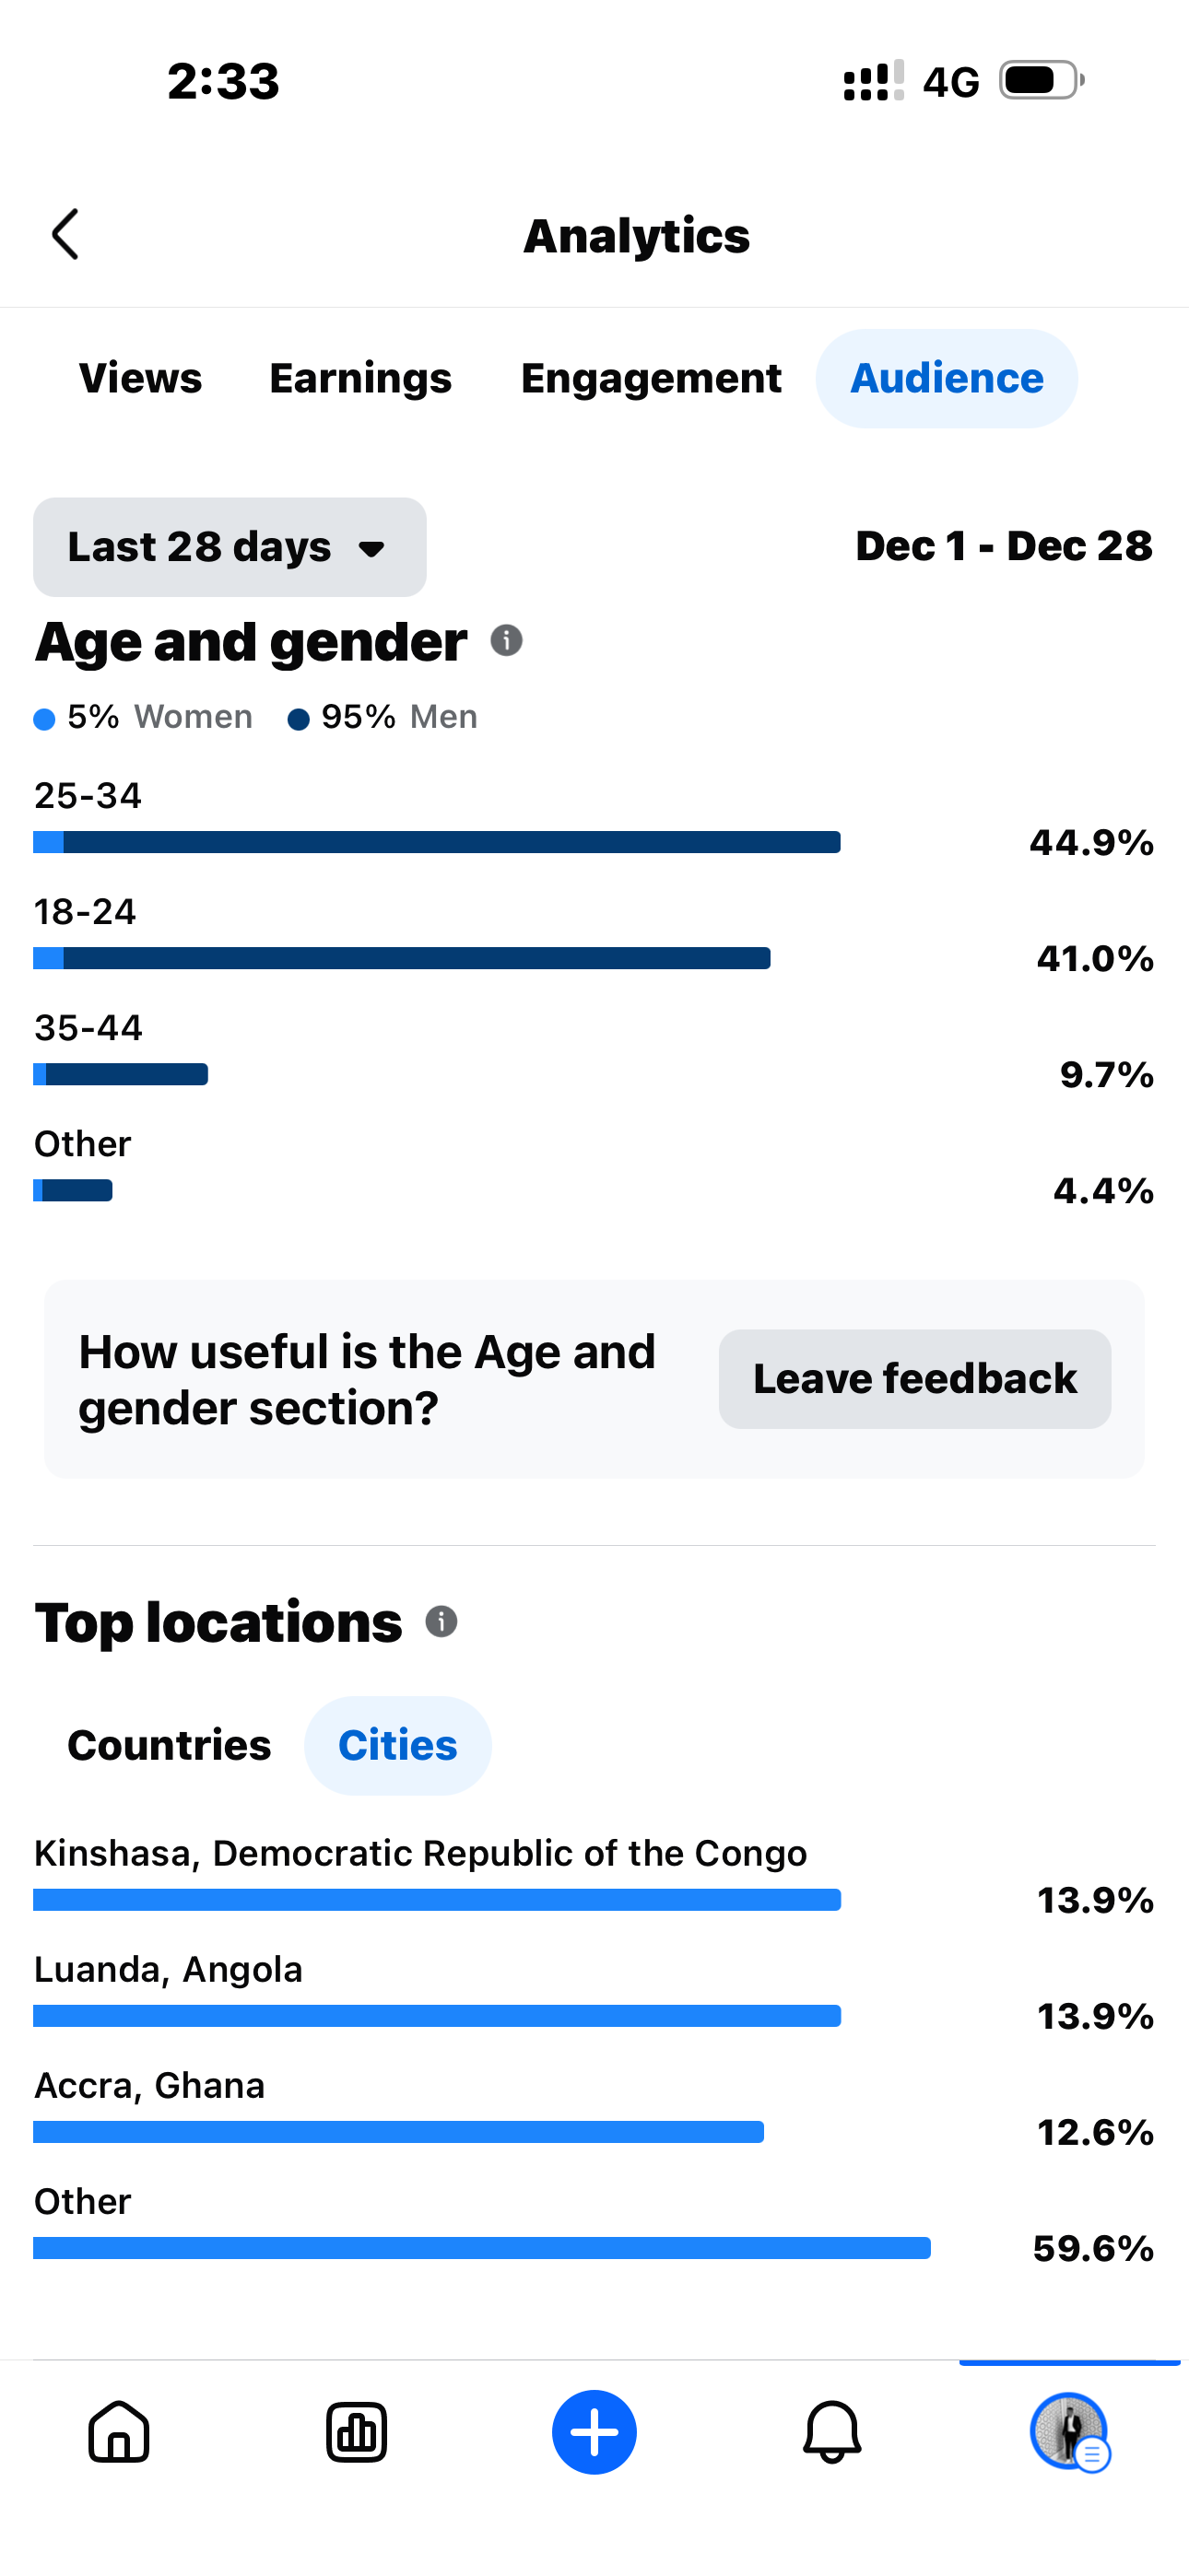1189x2576 pixels.
Task: Select the Audience tab
Action: tap(946, 378)
